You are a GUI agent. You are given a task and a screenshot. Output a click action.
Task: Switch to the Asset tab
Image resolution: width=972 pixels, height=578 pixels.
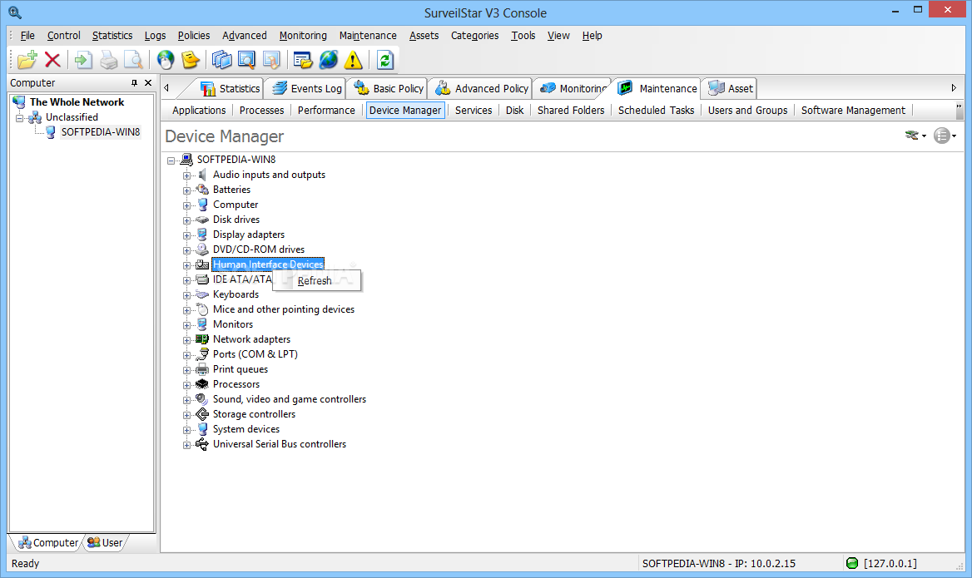coord(731,89)
